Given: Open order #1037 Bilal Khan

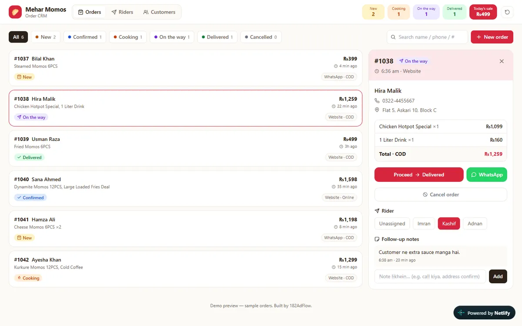Looking at the screenshot, I should point(185,68).
